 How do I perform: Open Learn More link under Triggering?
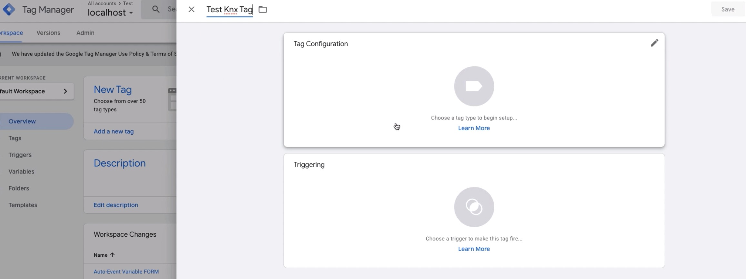click(474, 249)
